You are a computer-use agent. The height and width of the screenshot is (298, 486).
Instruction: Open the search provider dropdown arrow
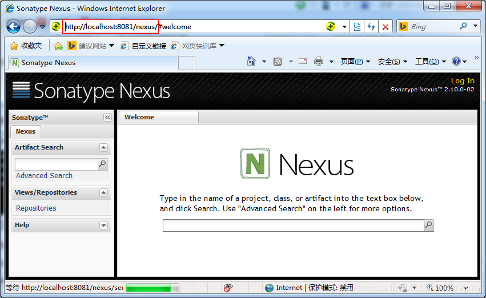476,26
